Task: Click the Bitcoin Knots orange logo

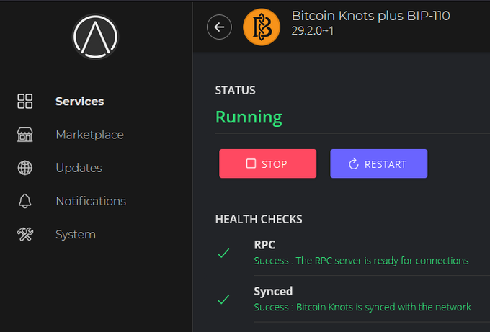Action: [262, 27]
